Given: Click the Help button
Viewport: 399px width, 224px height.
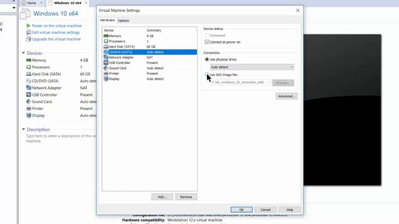Looking at the screenshot, I should pyautogui.click(x=289, y=210).
